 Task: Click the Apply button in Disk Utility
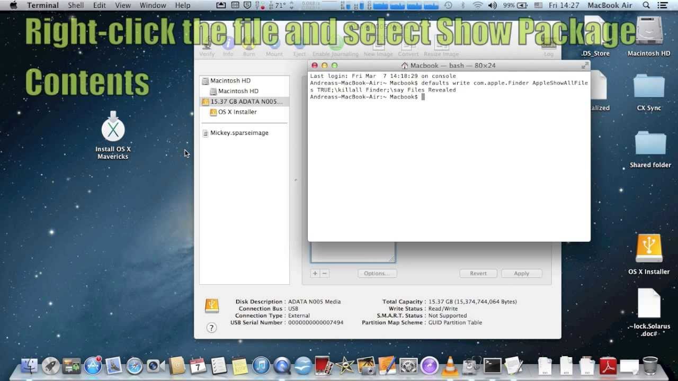click(x=521, y=274)
